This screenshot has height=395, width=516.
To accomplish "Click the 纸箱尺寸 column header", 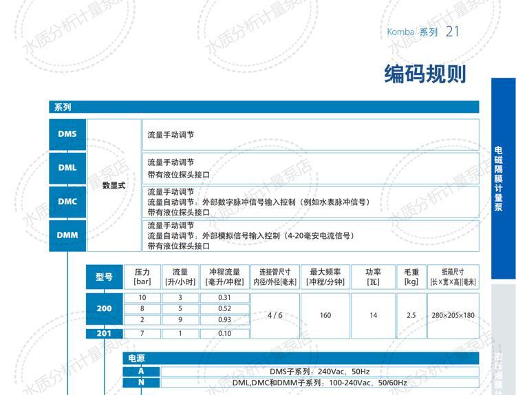I will 453,277.
